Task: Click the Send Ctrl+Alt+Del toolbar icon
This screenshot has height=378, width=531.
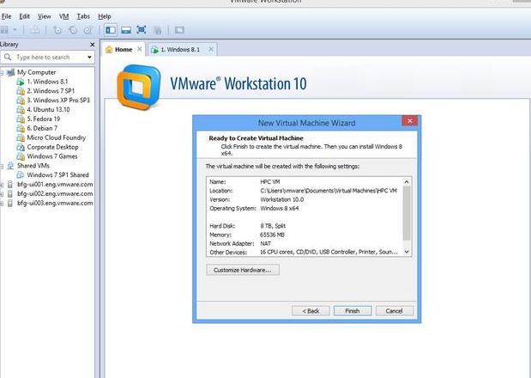Action: (34, 30)
